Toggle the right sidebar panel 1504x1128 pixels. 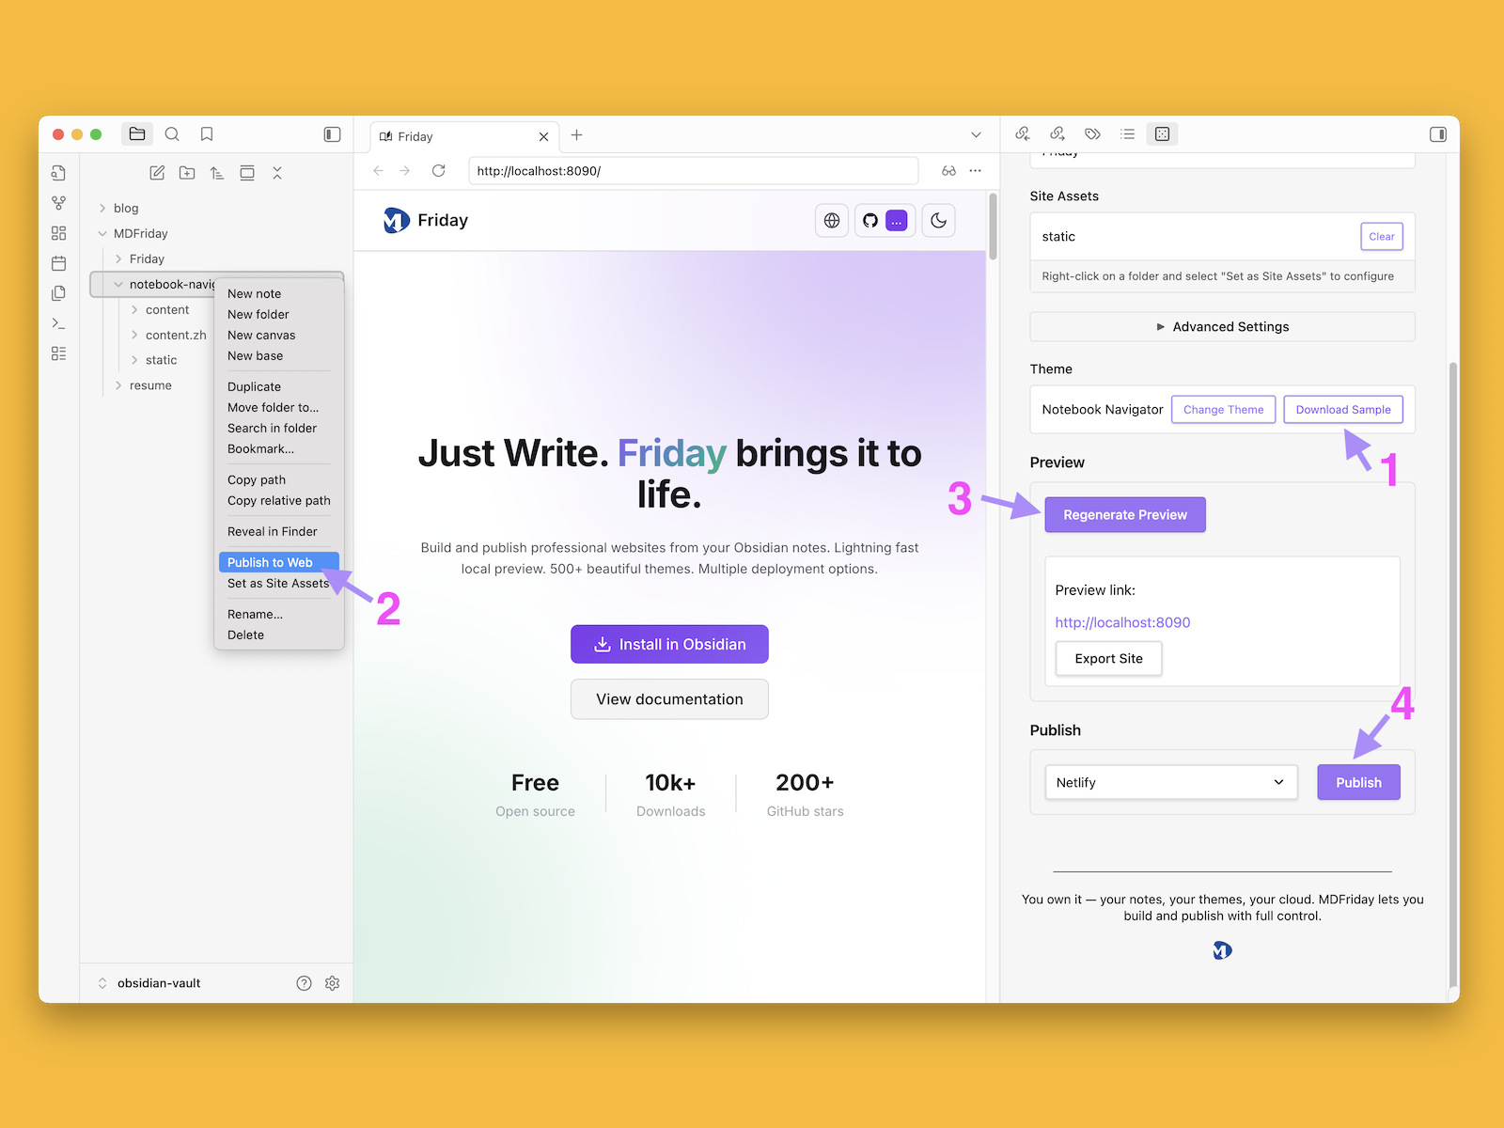1437,134
